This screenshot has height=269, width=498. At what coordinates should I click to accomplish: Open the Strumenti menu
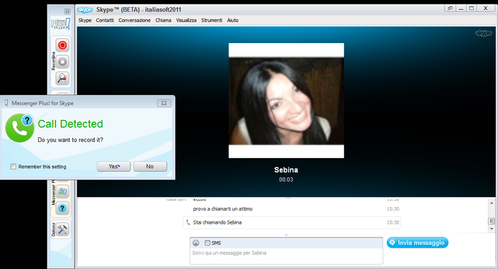(x=212, y=20)
